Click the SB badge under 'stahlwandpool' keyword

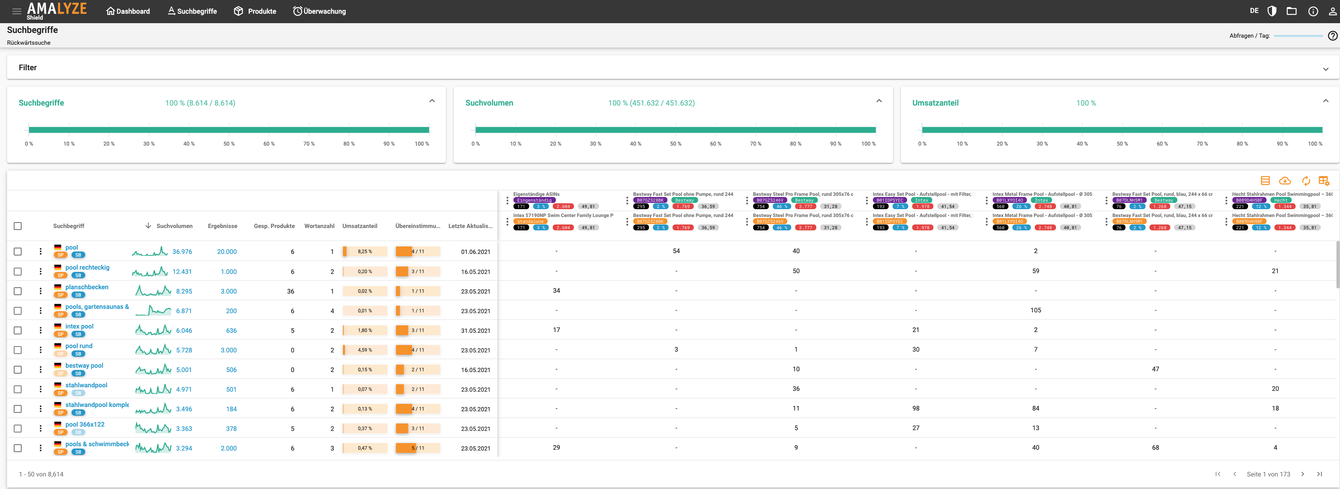pyautogui.click(x=78, y=393)
